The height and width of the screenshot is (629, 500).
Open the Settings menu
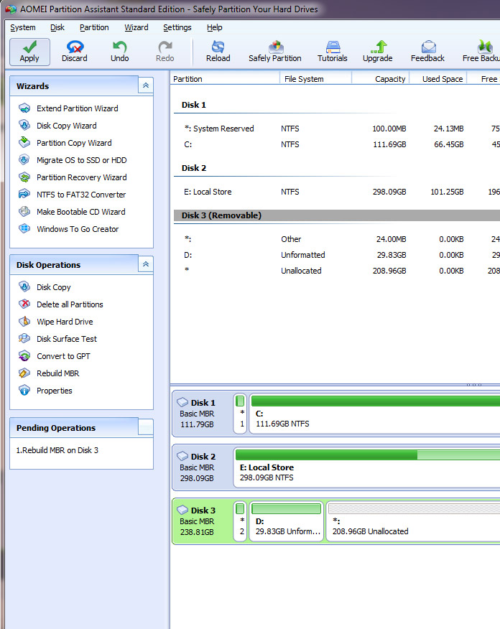point(177,27)
